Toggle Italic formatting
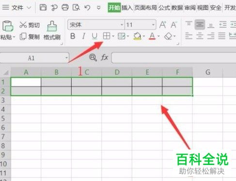 pos(84,36)
